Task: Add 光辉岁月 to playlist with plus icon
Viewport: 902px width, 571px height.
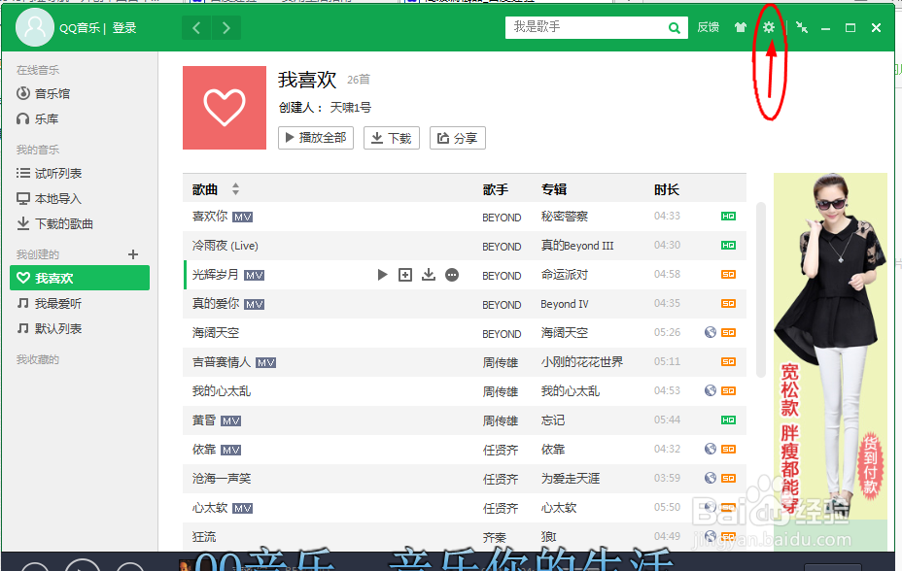Action: (404, 274)
